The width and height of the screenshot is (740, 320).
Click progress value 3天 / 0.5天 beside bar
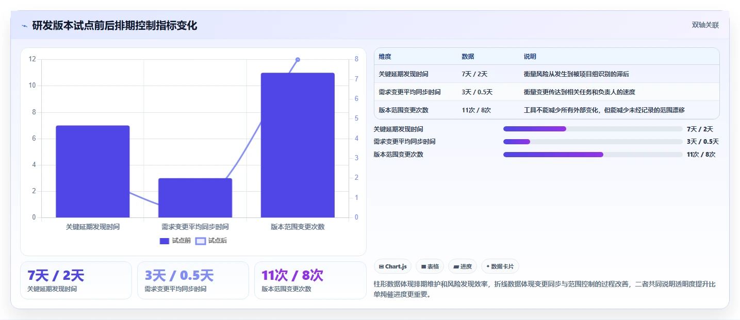click(702, 142)
